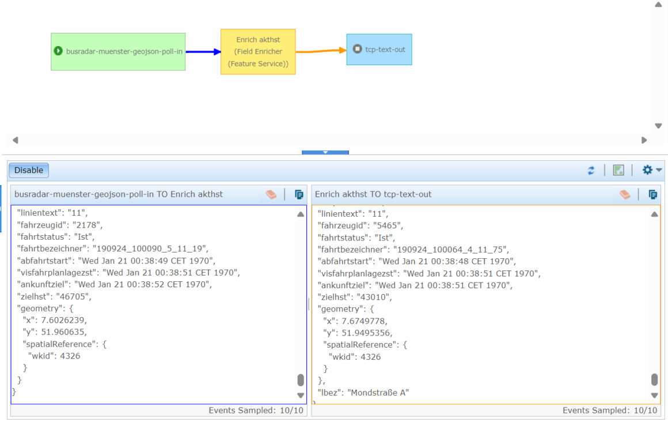
Task: Click the "Enrich akthst TO tcp-text-out" panel title
Action: pos(373,194)
